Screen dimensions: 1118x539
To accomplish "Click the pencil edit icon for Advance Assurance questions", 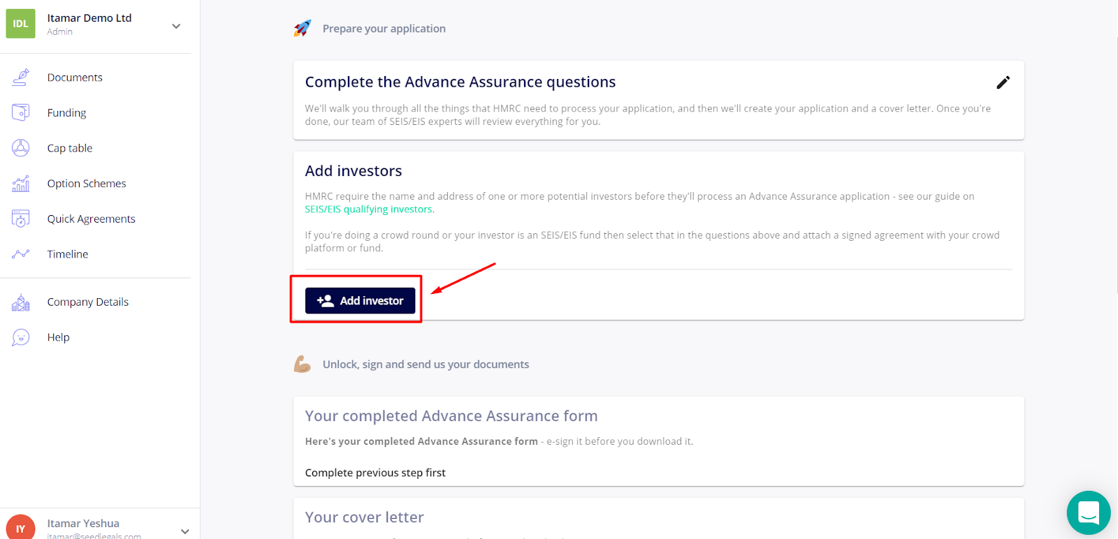I will coord(1003,82).
